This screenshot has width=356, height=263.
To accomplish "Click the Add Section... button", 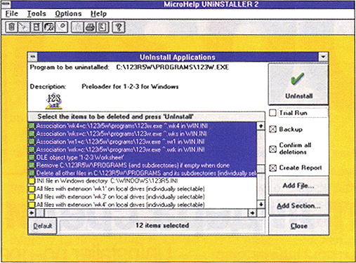I will (x=298, y=205).
